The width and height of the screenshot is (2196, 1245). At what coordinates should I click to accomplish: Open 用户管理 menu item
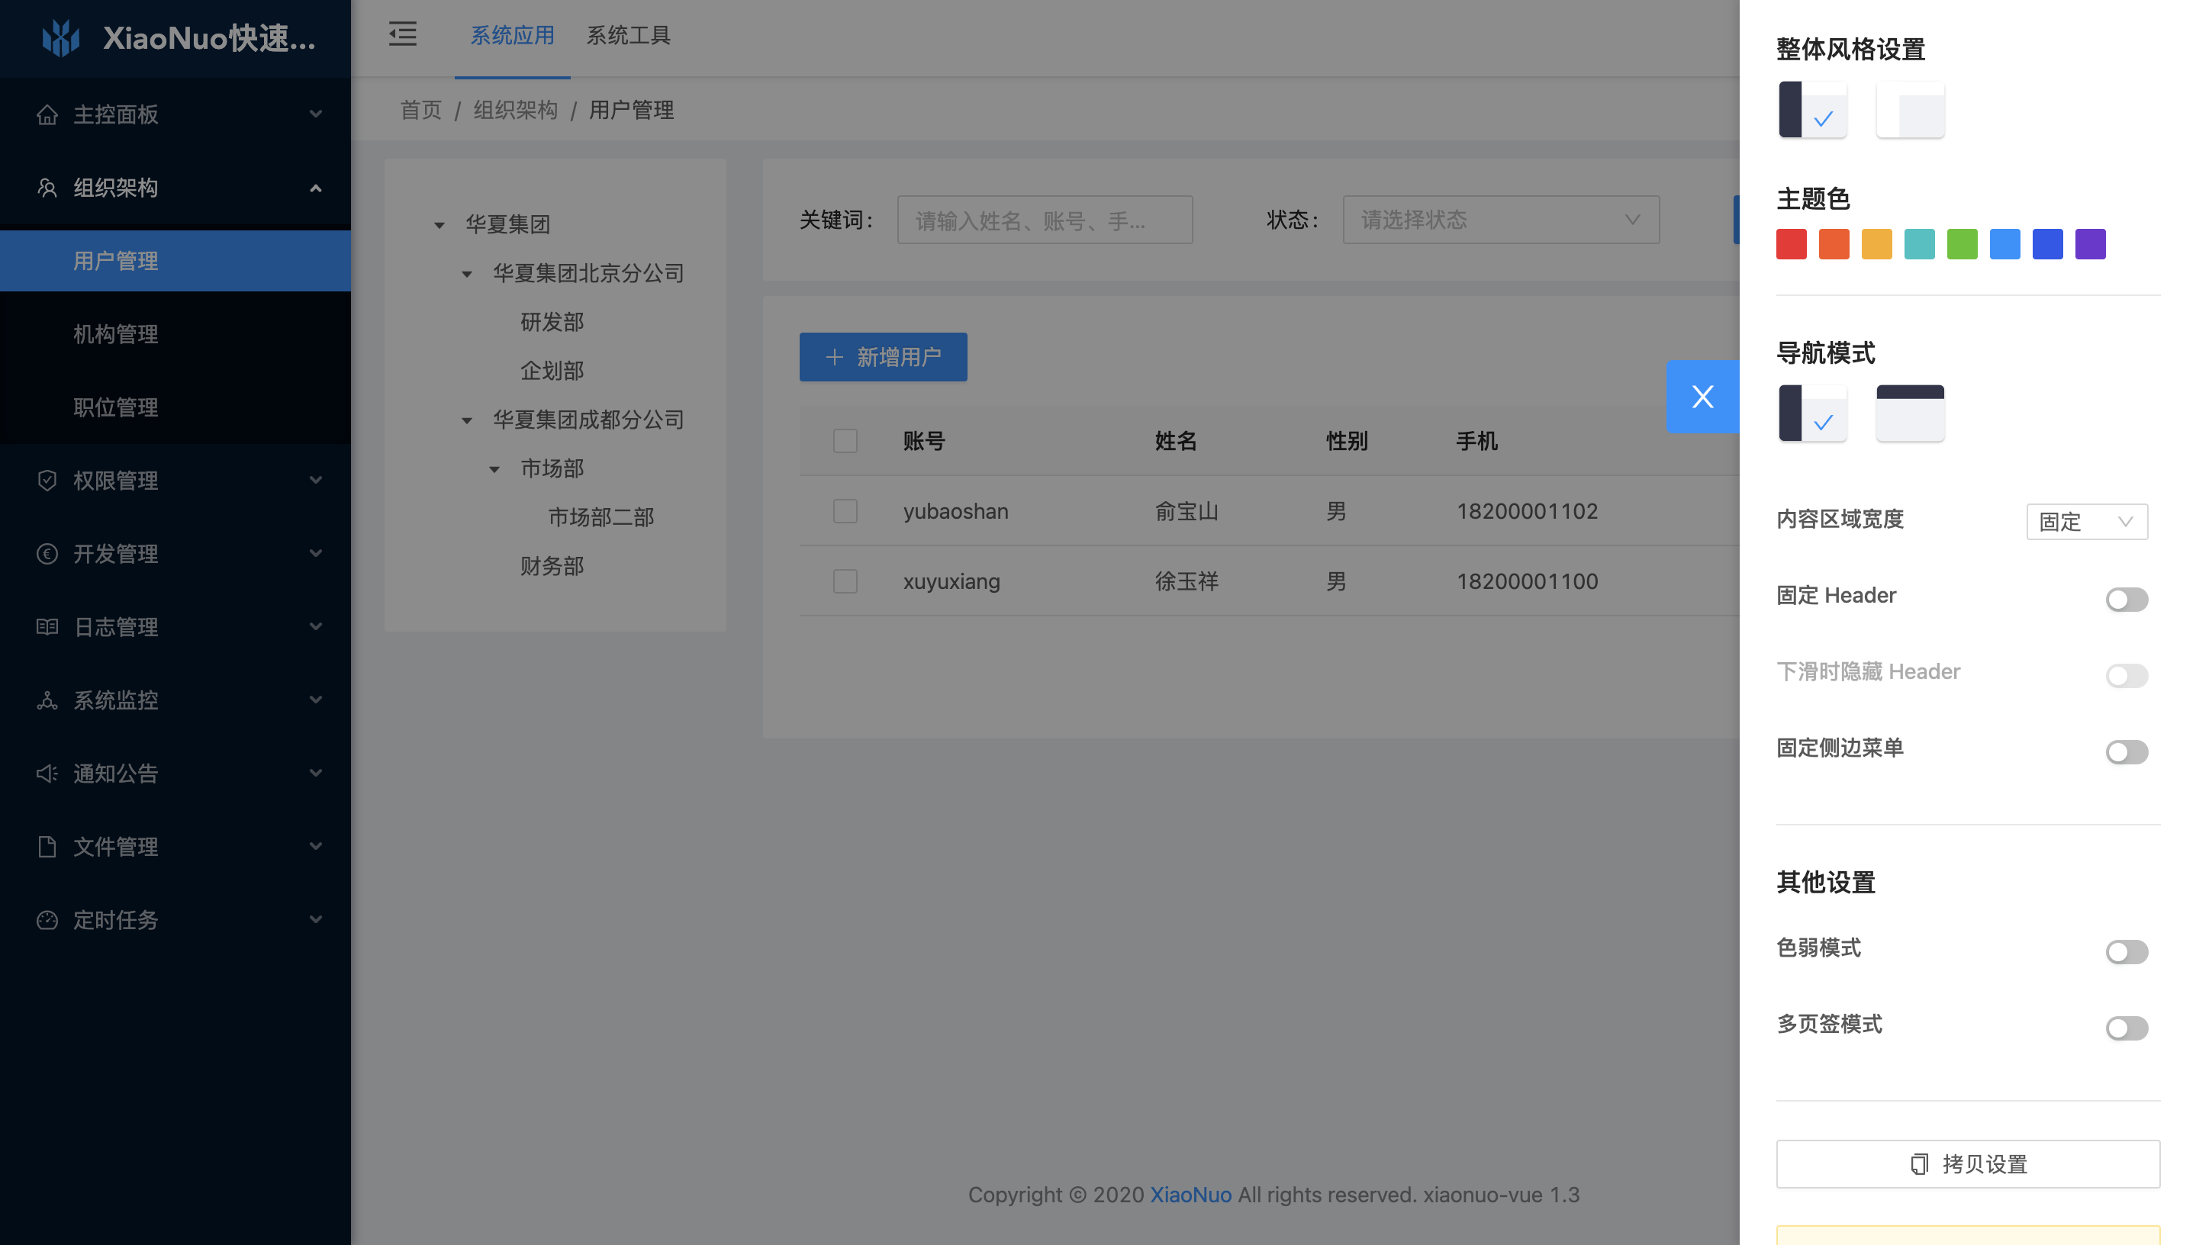pyautogui.click(x=175, y=261)
